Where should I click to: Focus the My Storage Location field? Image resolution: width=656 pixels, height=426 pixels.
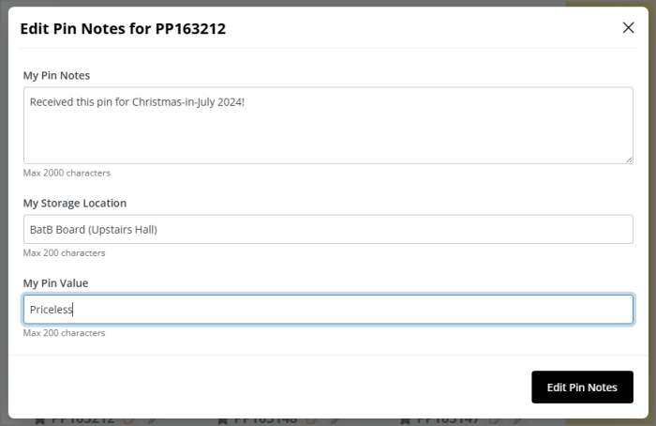[328, 229]
